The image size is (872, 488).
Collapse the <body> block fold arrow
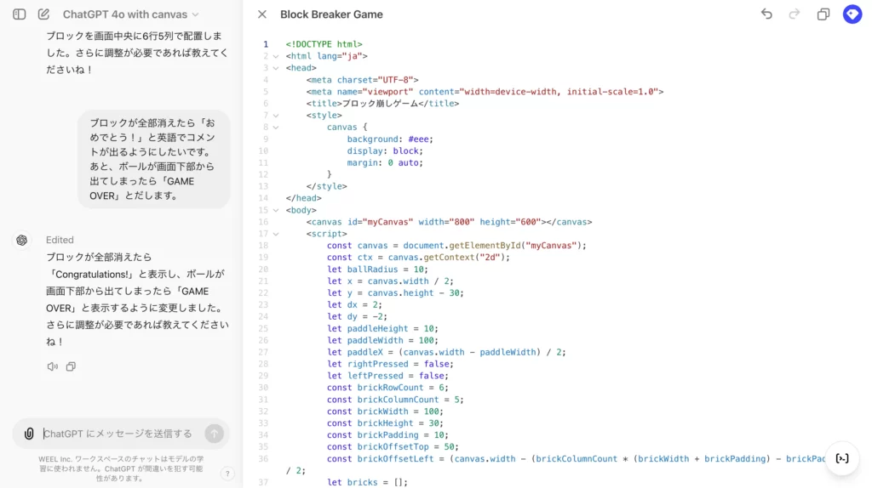pyautogui.click(x=276, y=210)
